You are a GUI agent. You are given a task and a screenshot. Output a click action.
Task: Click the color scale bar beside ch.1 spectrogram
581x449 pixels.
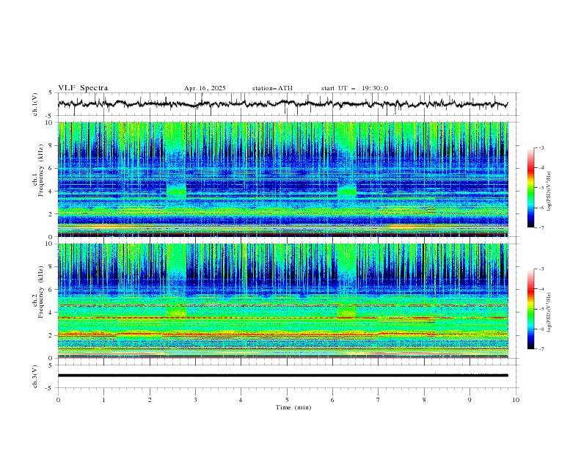(x=530, y=188)
